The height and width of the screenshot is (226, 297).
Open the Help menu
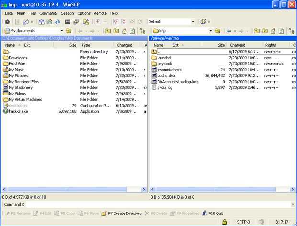pos(114,13)
